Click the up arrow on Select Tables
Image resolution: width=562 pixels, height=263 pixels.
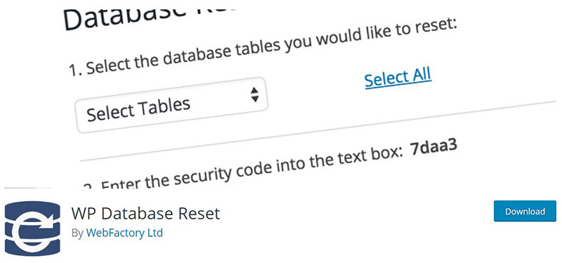click(254, 90)
